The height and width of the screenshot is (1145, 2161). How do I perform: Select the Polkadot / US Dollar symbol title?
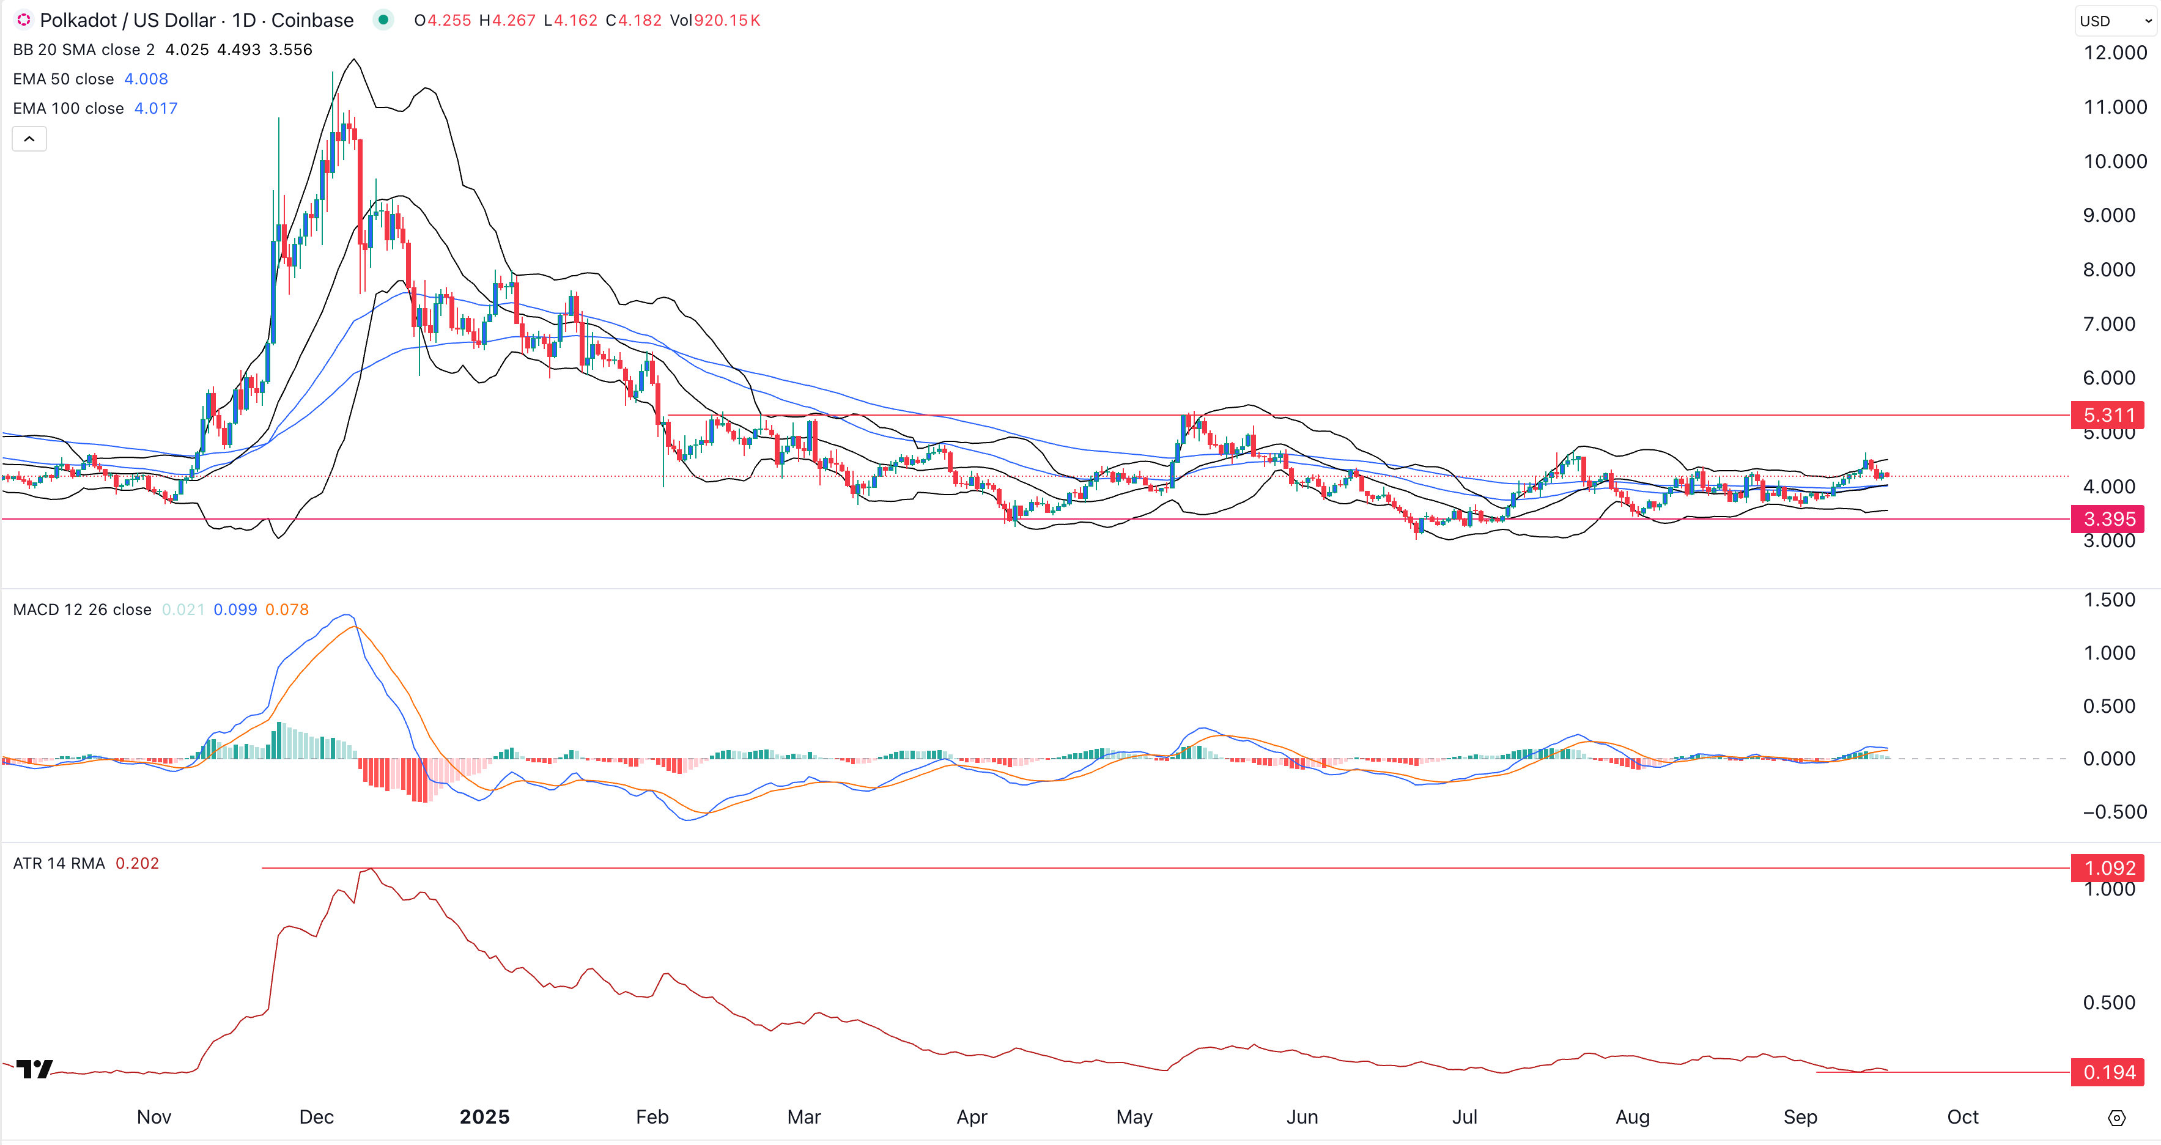point(197,20)
